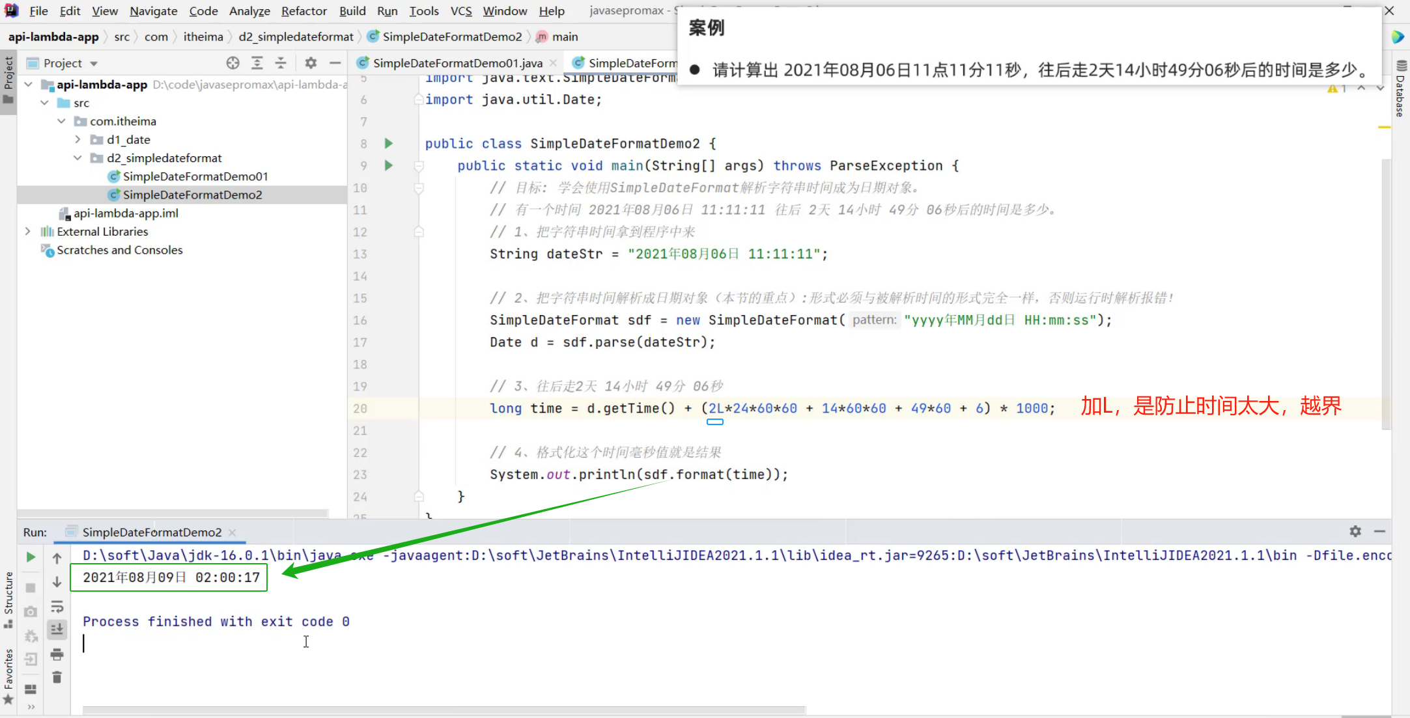This screenshot has width=1410, height=718.
Task: Rerun SimpleDateFormatDemo2 with the green play icon
Action: [x=31, y=557]
